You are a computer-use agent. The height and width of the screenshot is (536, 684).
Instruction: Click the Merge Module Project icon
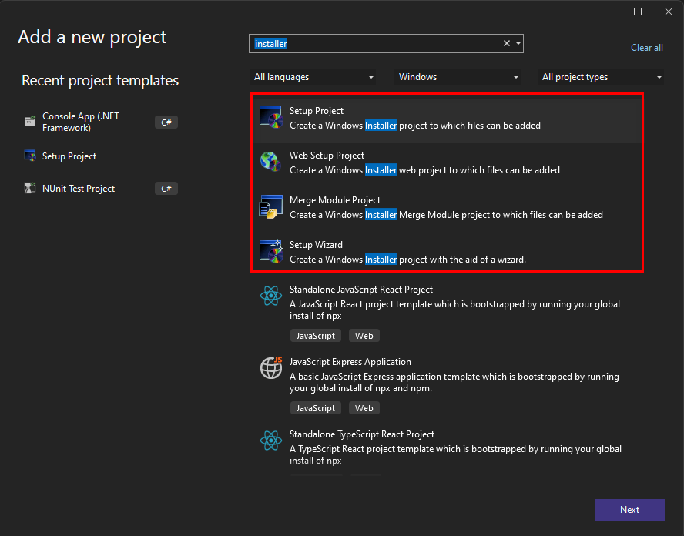271,206
